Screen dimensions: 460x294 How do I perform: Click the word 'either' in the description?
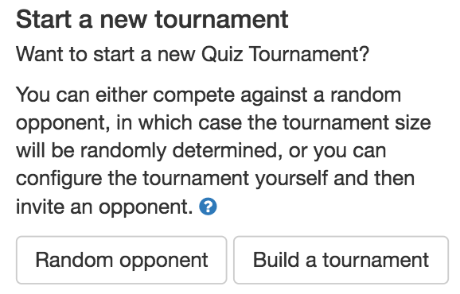pyautogui.click(x=122, y=95)
